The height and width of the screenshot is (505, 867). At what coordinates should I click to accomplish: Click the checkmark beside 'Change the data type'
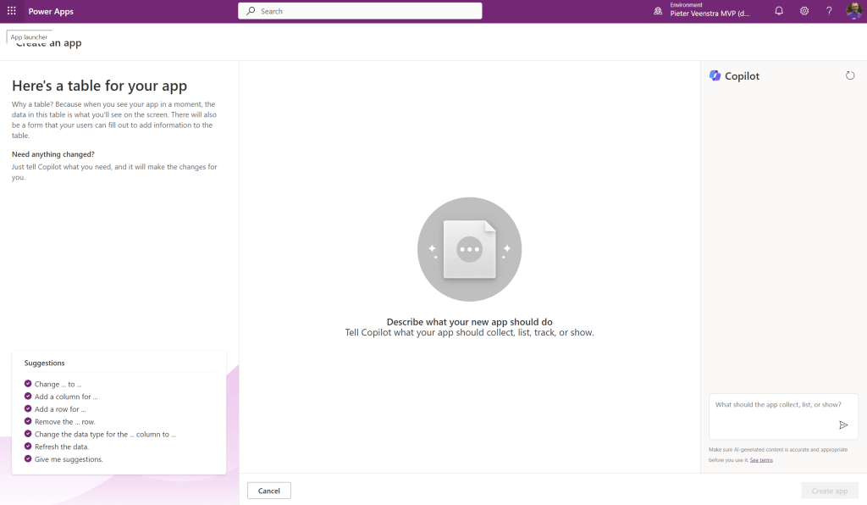pyautogui.click(x=28, y=434)
